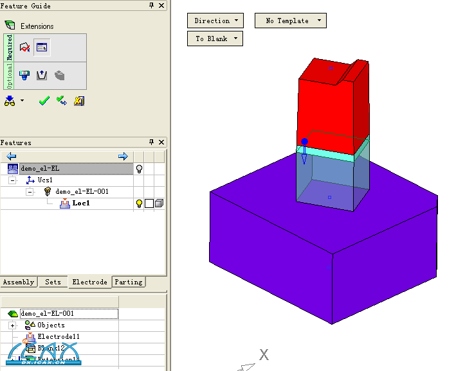Click the first optional step icon
Image resolution: width=456 pixels, height=371 pixels.
[24, 75]
